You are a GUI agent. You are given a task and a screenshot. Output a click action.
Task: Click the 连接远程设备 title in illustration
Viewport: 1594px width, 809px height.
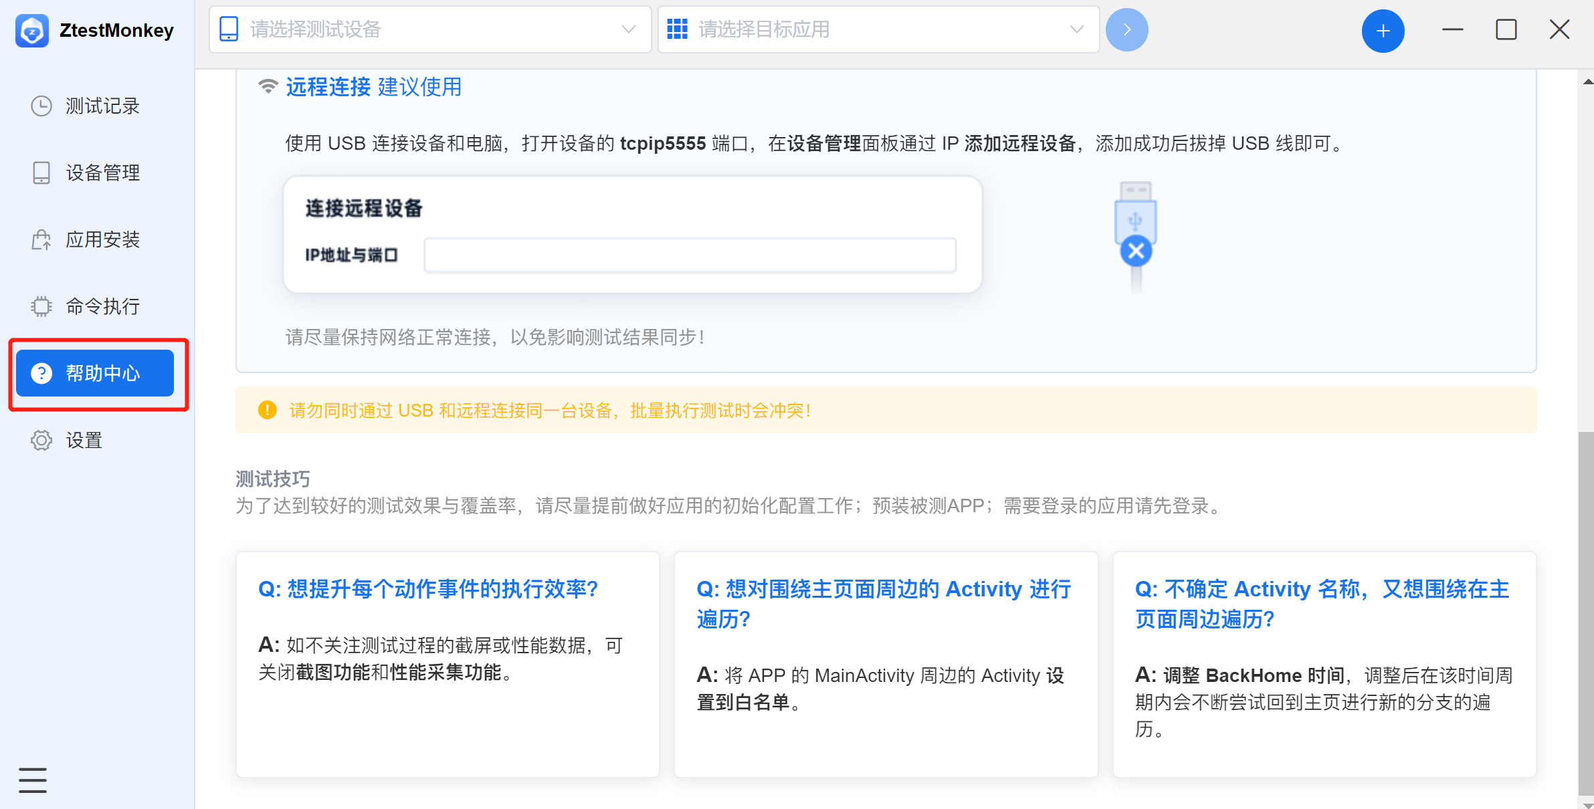click(x=364, y=208)
